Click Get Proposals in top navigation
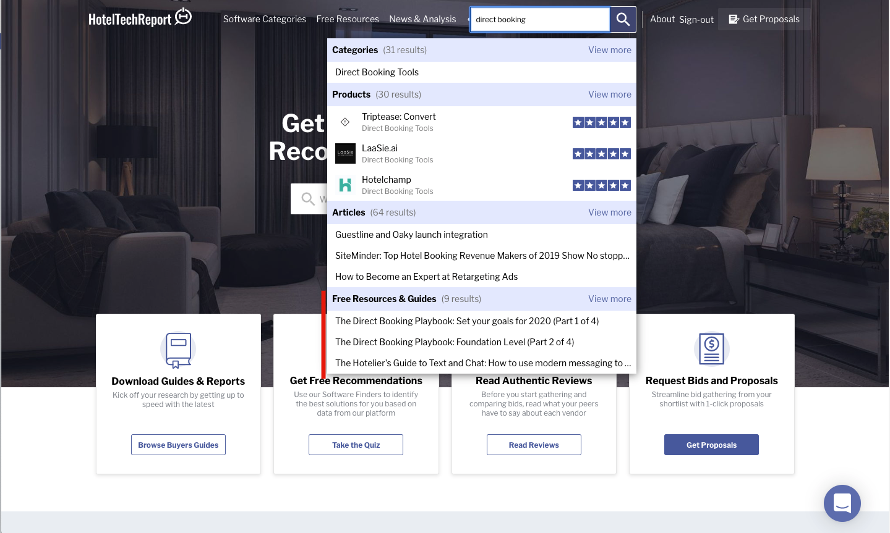 pyautogui.click(x=764, y=19)
